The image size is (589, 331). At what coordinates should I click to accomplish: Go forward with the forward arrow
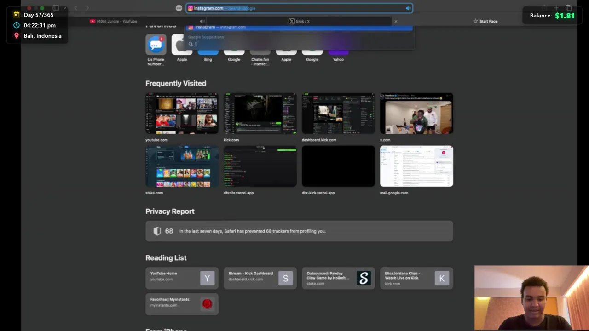coord(87,8)
